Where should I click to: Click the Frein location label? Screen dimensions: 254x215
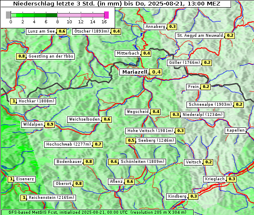pyautogui.click(x=193, y=87)
